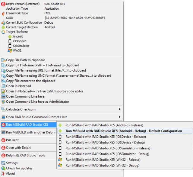Viewport: 193px width, 177px height.
Task: Click the Copy File content icon
Action: (3, 81)
